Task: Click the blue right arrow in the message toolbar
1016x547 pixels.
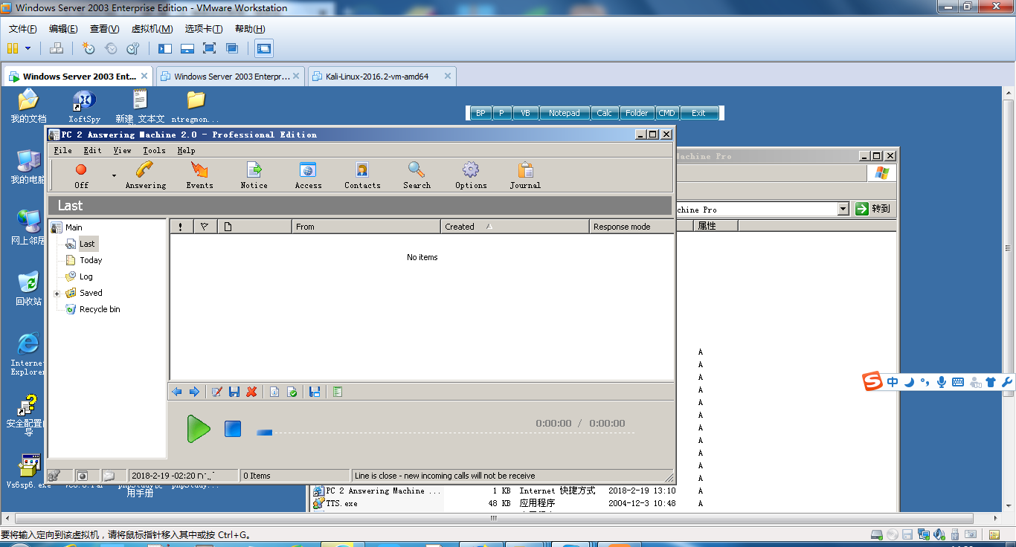Action: pyautogui.click(x=194, y=392)
